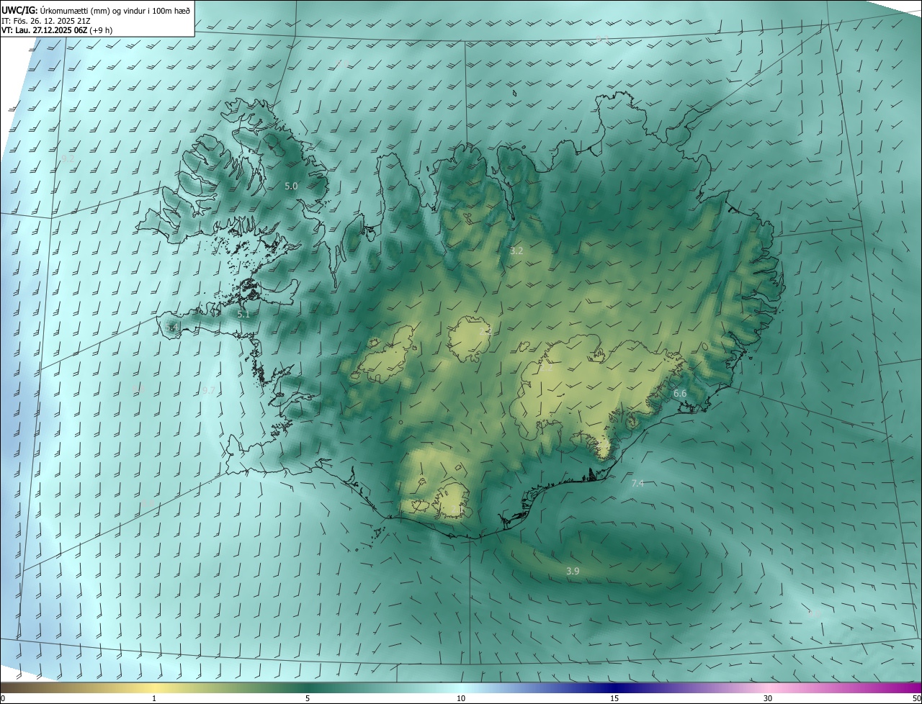This screenshot has width=922, height=704.
Task: Click the 3.9 value label south of Iceland
Action: [x=573, y=571]
